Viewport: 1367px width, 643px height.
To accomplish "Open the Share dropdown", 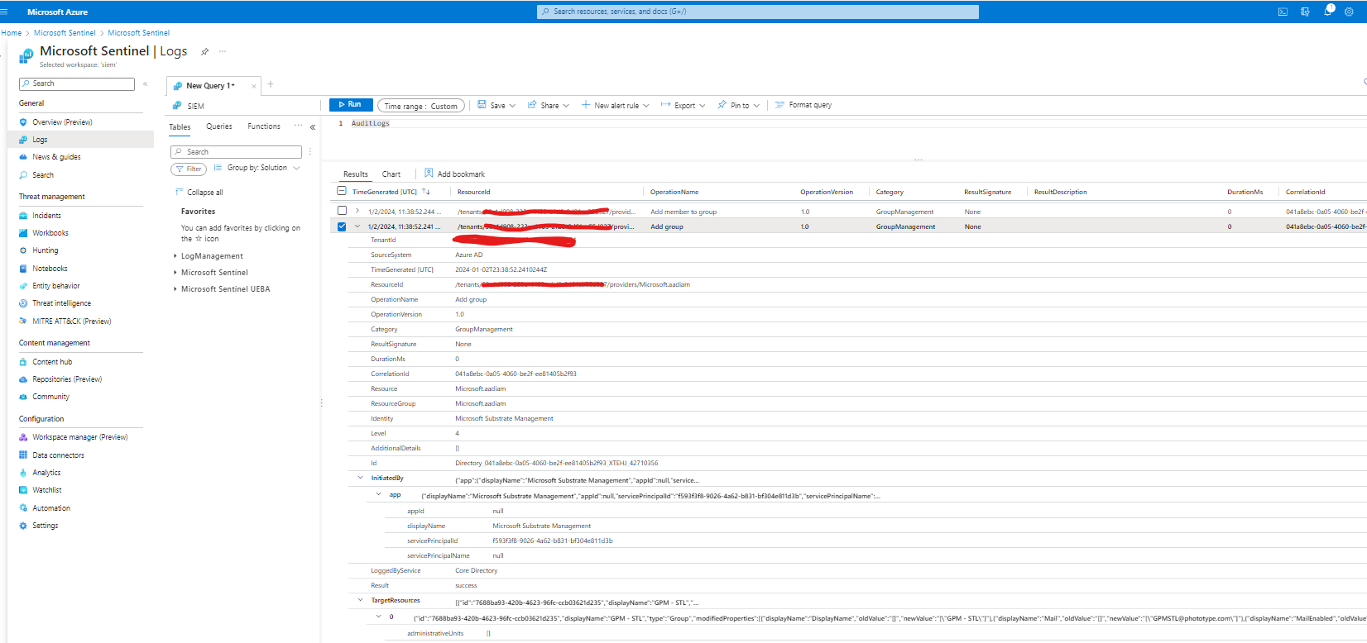I will point(549,105).
